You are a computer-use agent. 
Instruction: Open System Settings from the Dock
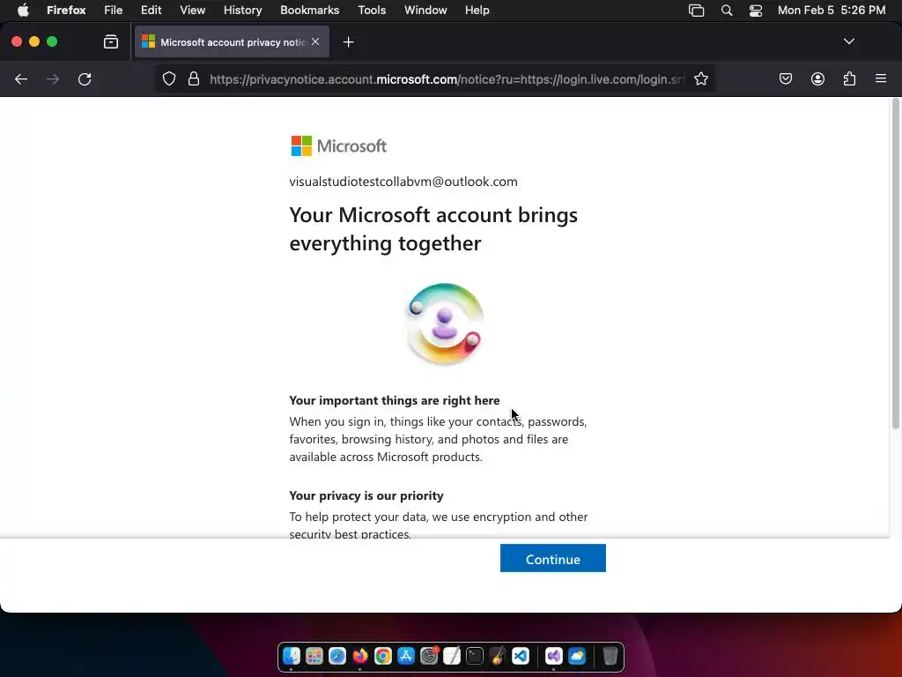(x=429, y=656)
